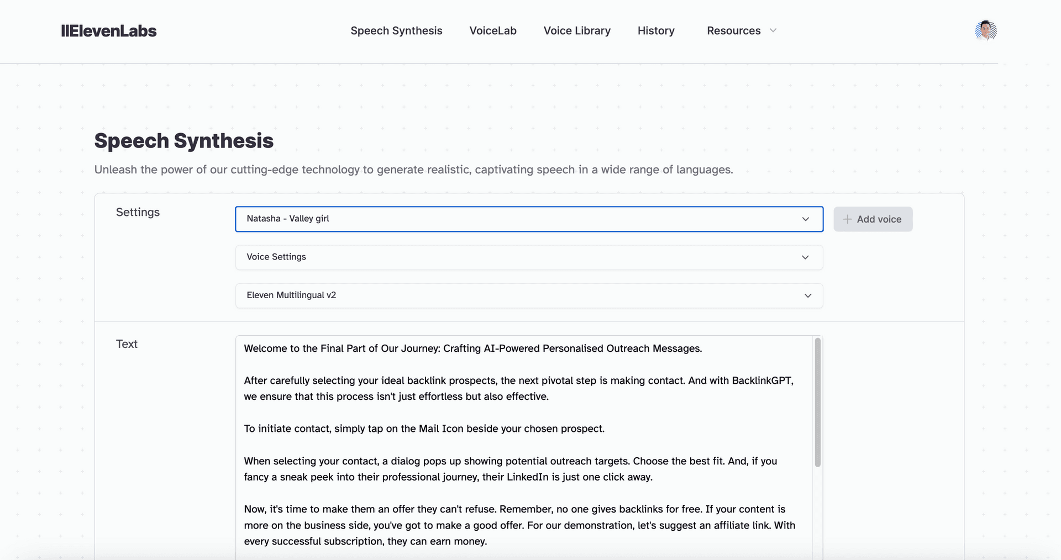Go to VoiceLab
The height and width of the screenshot is (560, 1061).
point(493,31)
